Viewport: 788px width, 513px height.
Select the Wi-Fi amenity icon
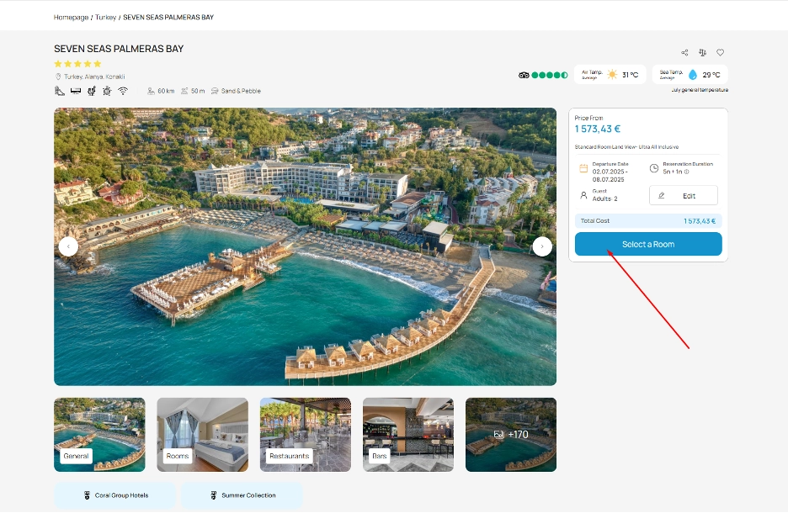123,90
